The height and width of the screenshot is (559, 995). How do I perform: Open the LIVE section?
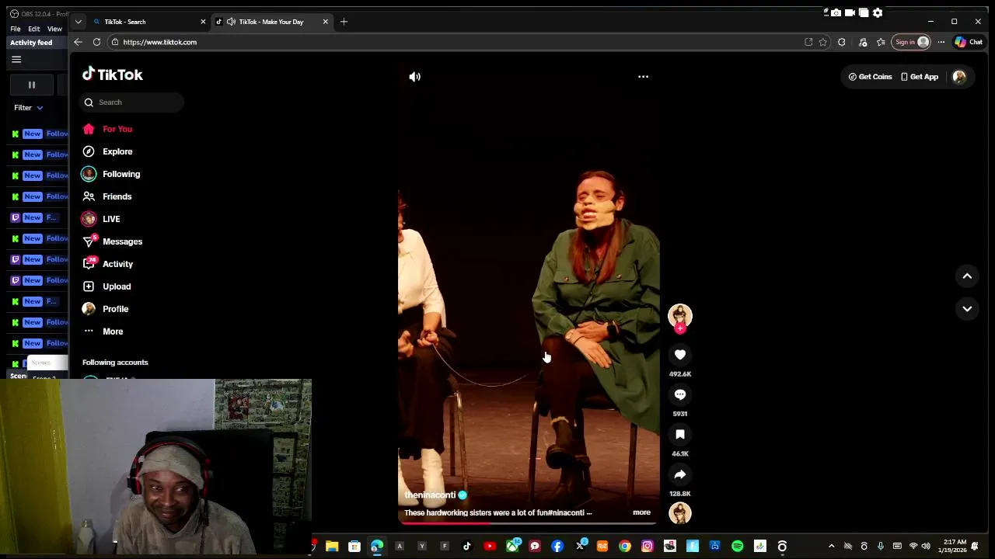[101, 219]
